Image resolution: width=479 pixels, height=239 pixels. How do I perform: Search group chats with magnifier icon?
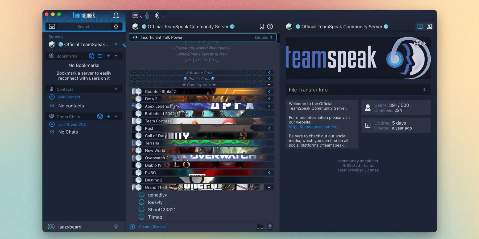pyautogui.click(x=100, y=116)
